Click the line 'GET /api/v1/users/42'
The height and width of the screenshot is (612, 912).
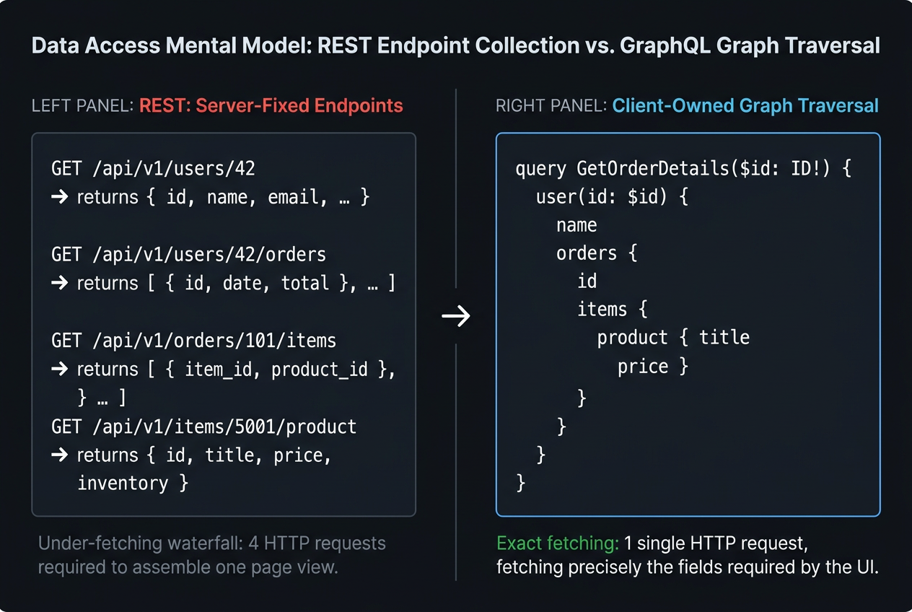pos(153,169)
